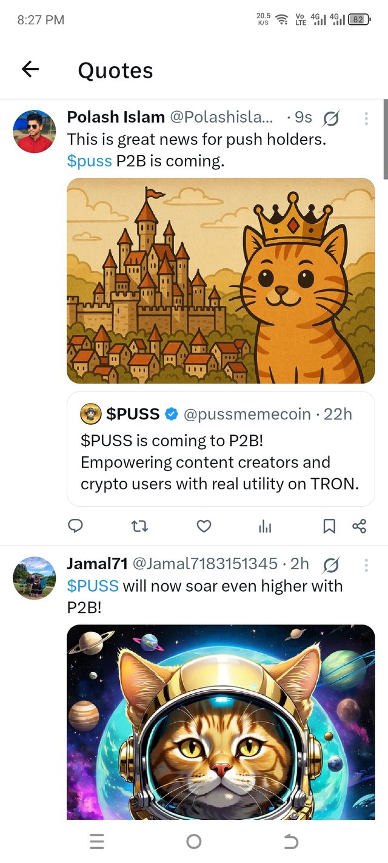
Task: Open the astronaut cat image
Action: (221, 721)
